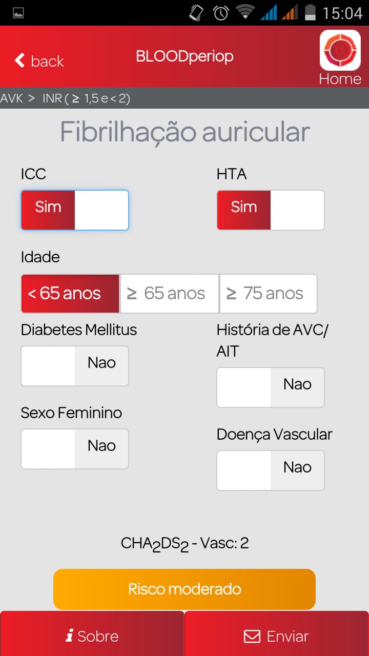Viewport: 369px width, 656px height.
Task: Tap the alarm clock status icon
Action: tap(221, 12)
